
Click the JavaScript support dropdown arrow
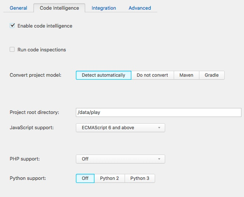[159, 128]
